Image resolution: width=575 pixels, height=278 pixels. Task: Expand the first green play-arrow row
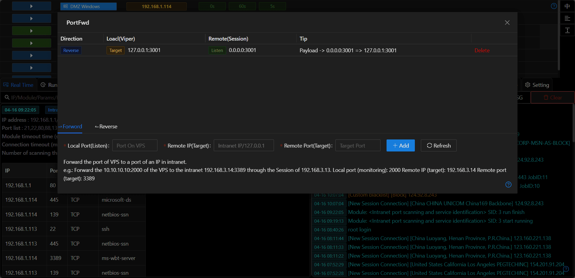(31, 31)
